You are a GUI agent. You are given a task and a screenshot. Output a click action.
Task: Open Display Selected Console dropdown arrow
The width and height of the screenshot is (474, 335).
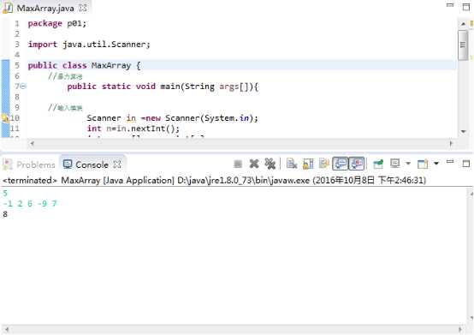408,164
